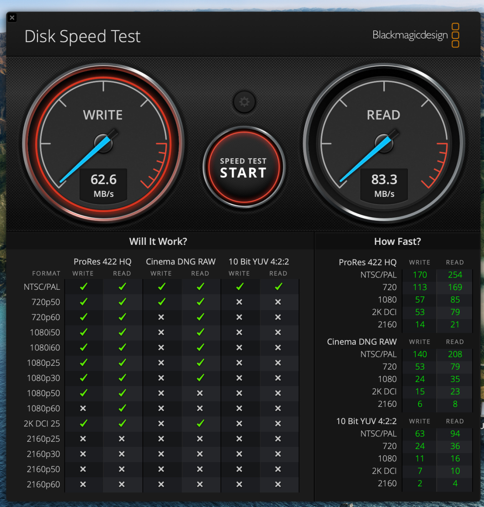Click the 'ProRes 422 HQ' column header in Will It Work

coord(103,262)
